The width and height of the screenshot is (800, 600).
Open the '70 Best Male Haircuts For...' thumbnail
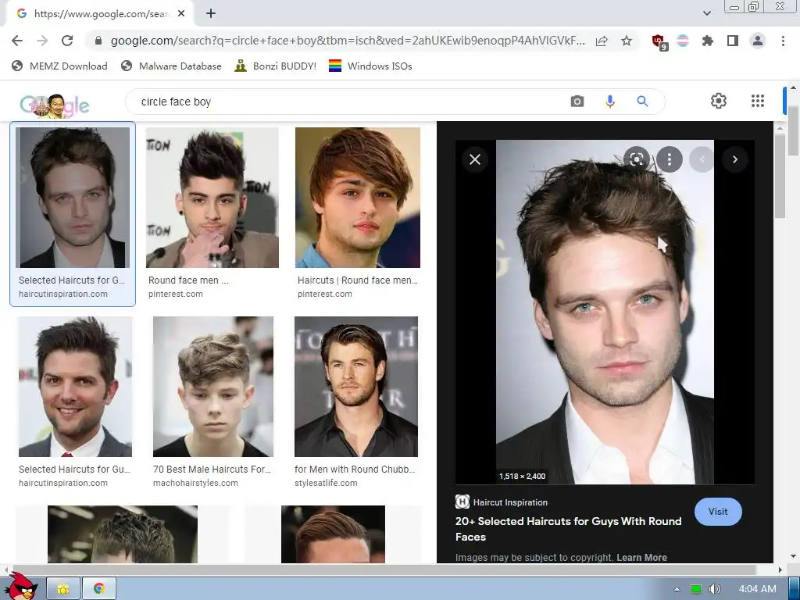coord(213,387)
